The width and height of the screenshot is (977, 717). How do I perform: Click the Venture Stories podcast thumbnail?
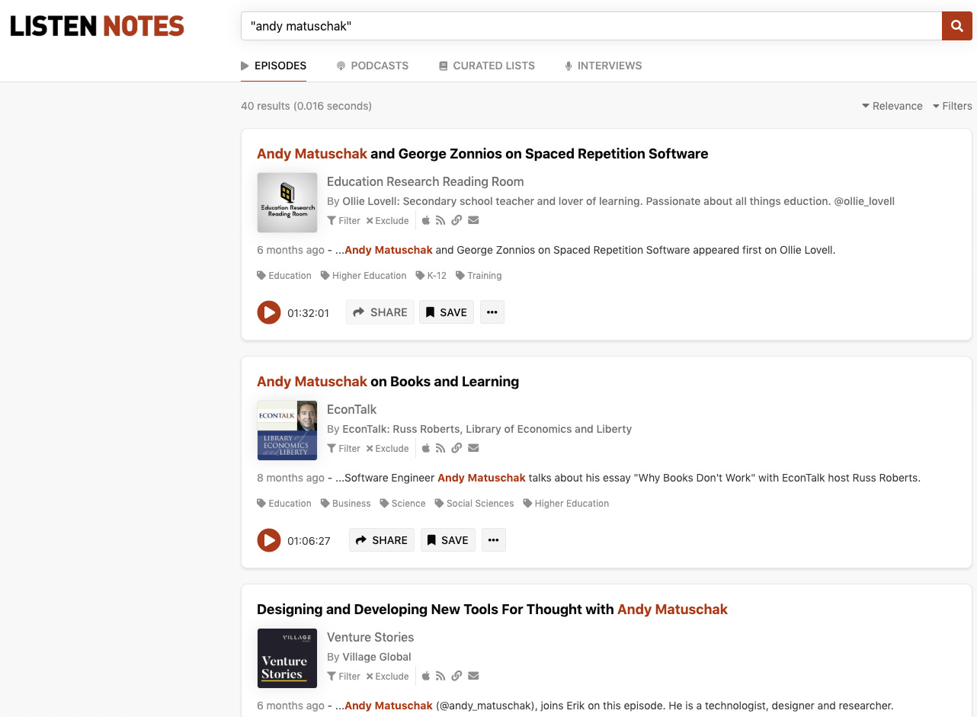tap(287, 658)
